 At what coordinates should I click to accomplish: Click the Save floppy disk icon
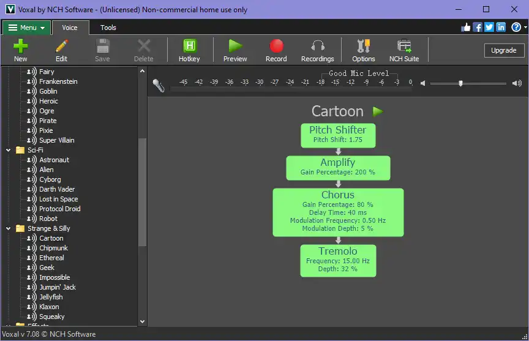(103, 46)
